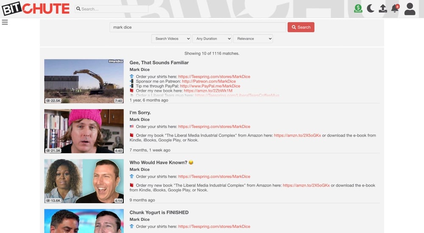Follow amzn.to/2X5oGKx link under 'I'm Sorry.'

click(298, 136)
